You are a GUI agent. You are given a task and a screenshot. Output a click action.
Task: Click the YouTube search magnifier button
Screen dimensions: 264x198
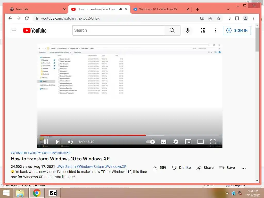point(172,30)
